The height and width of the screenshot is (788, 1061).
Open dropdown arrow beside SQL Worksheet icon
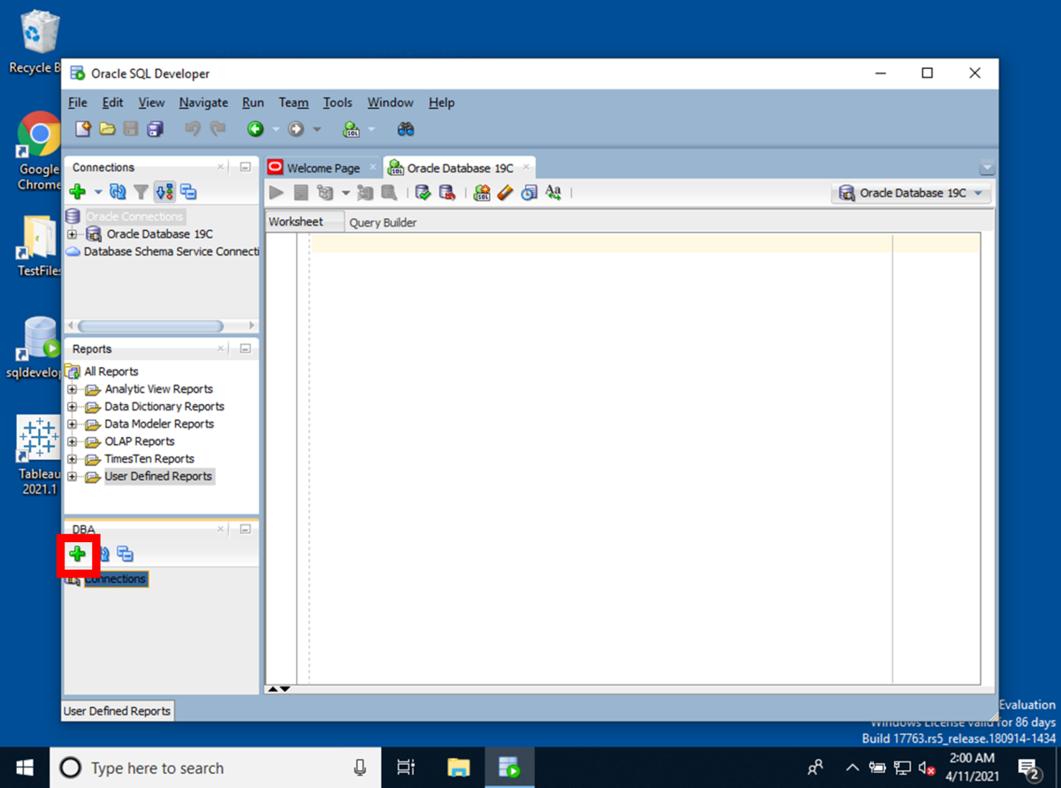pos(371,130)
